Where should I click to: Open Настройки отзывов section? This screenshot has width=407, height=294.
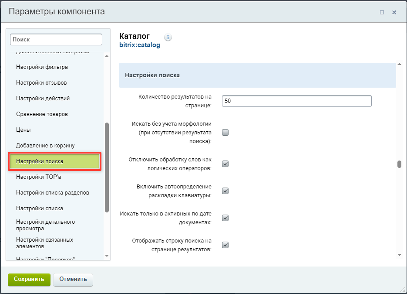click(41, 83)
